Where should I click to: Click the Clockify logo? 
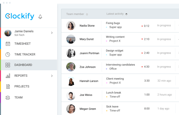pyautogui.click(x=20, y=16)
